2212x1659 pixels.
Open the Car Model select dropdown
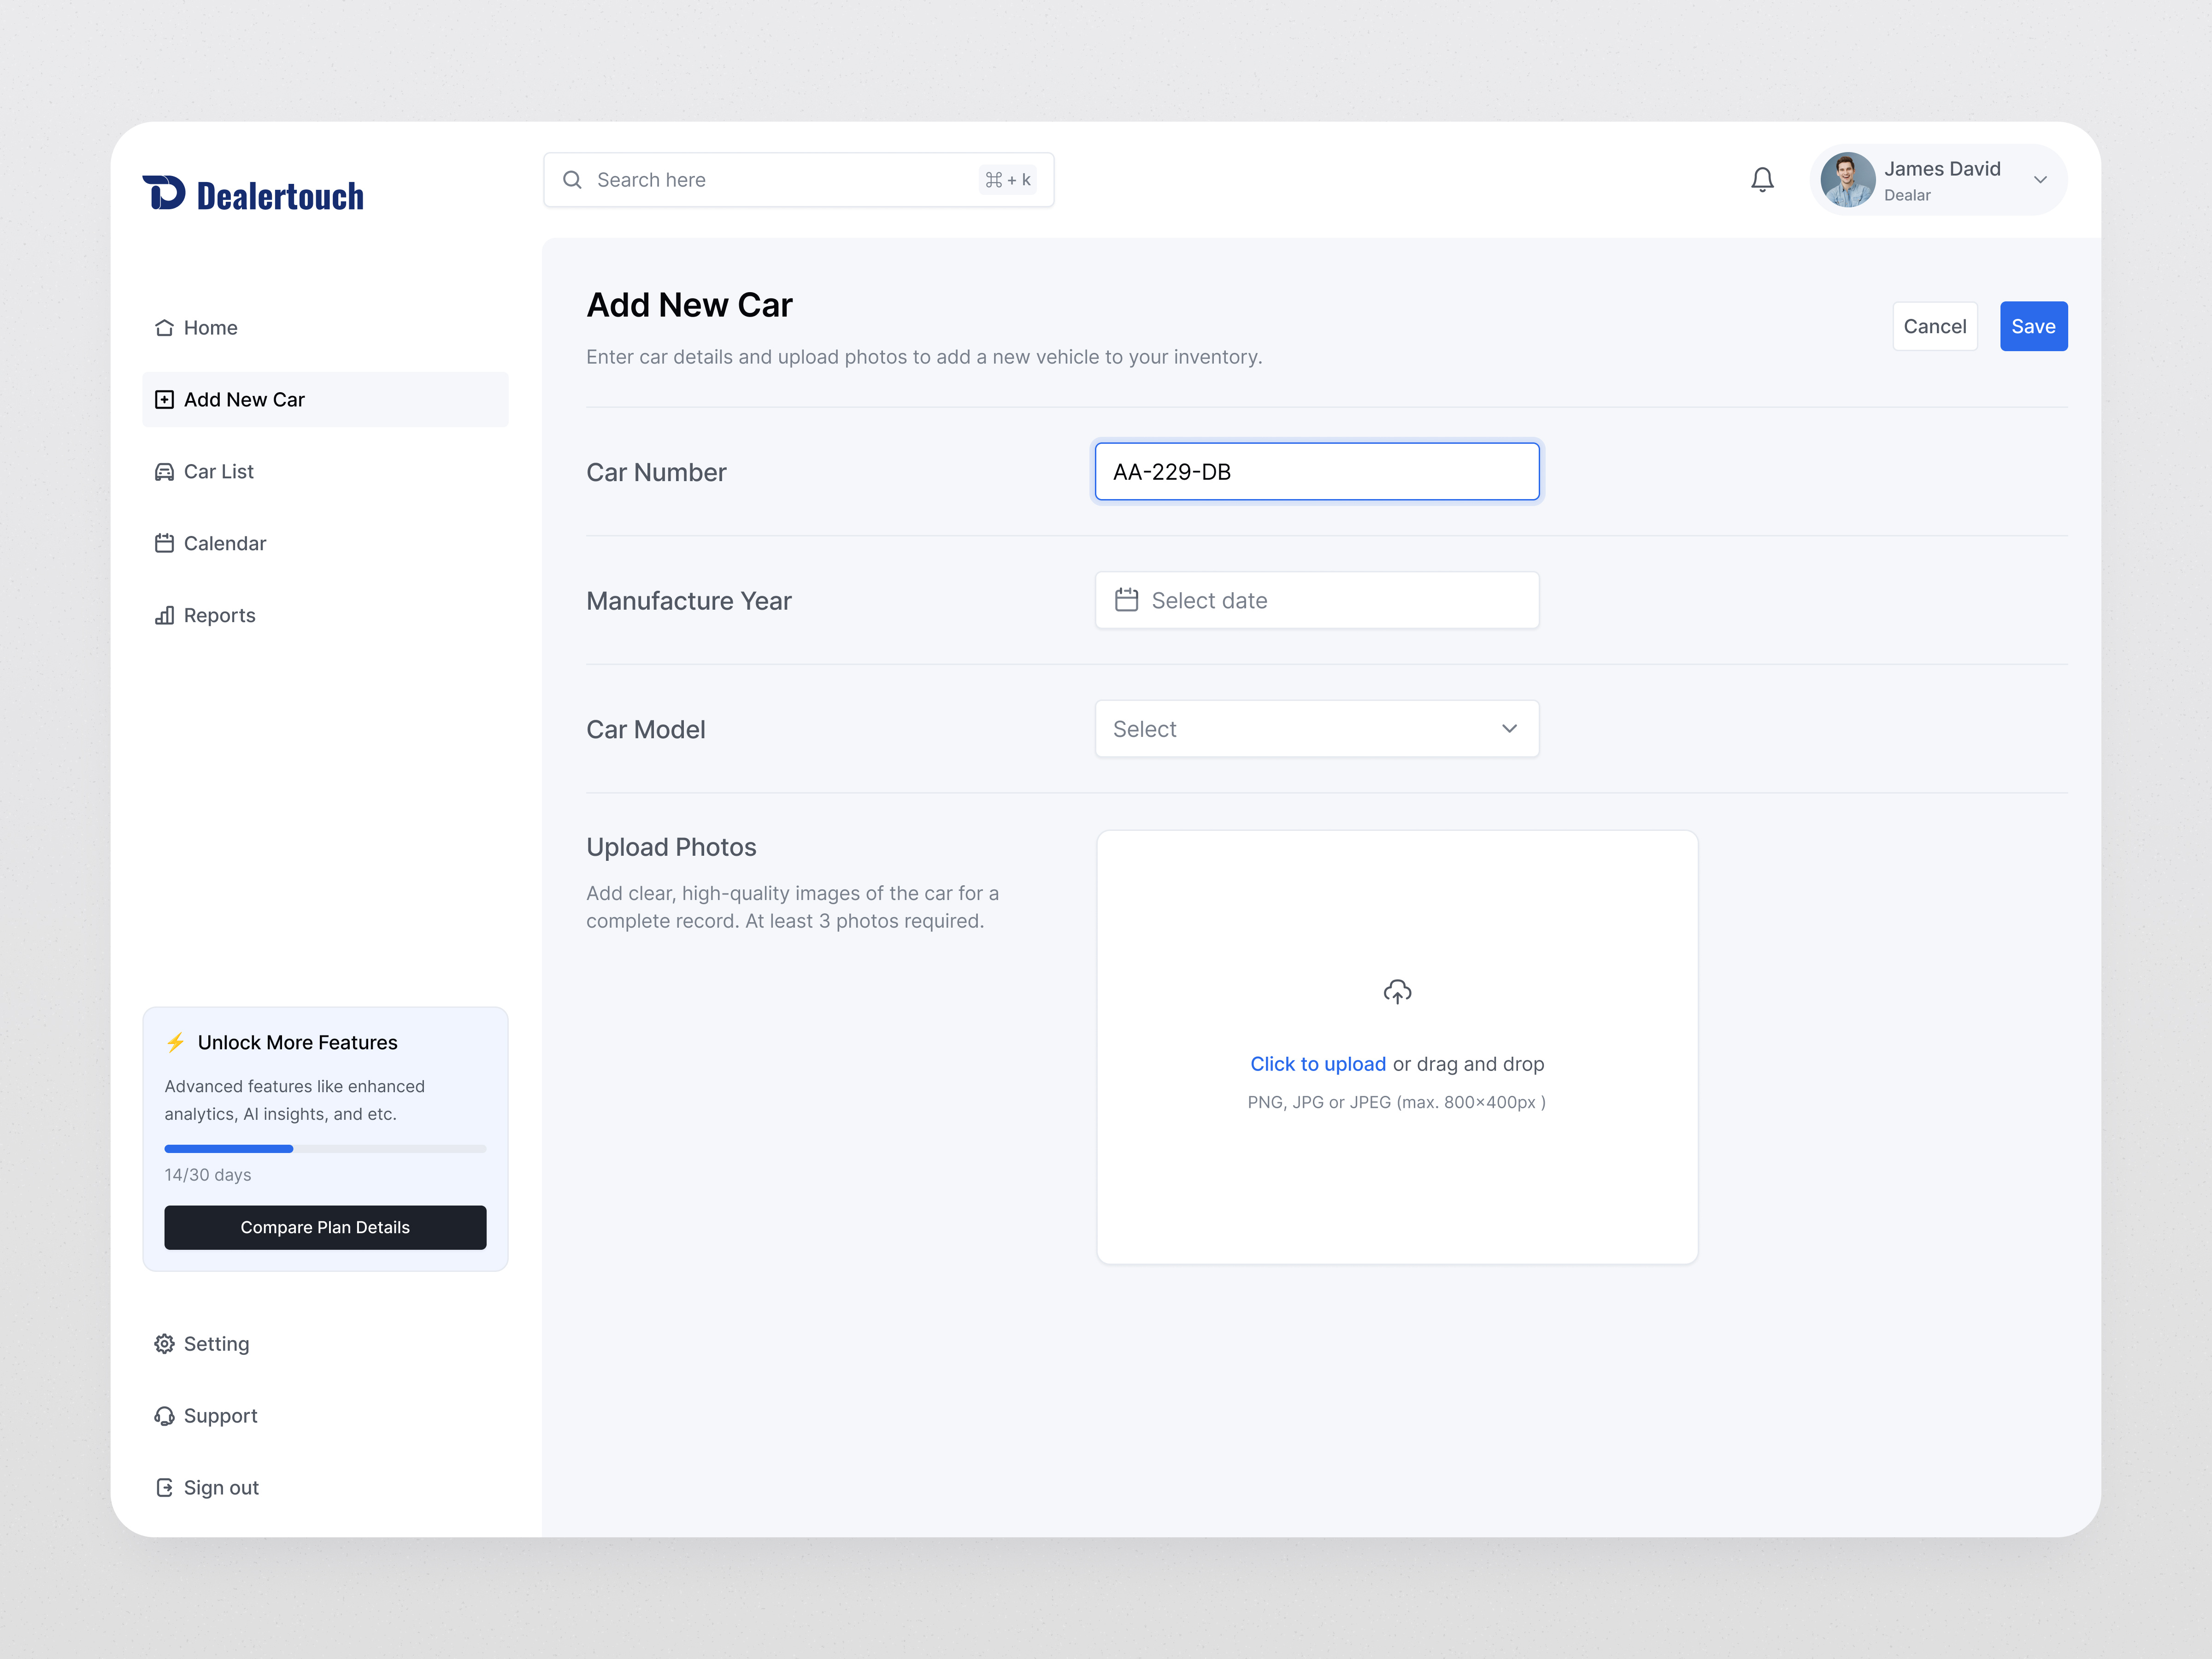(x=1316, y=729)
